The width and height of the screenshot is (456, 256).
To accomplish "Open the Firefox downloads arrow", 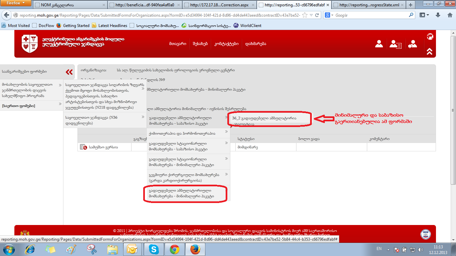I will coord(438,15).
